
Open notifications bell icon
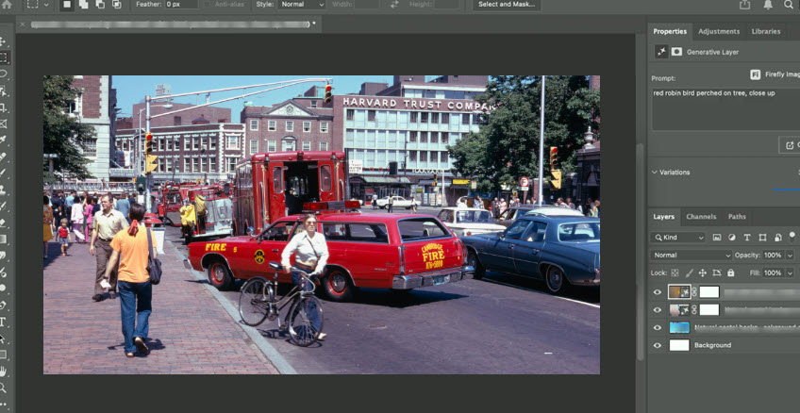(767, 4)
